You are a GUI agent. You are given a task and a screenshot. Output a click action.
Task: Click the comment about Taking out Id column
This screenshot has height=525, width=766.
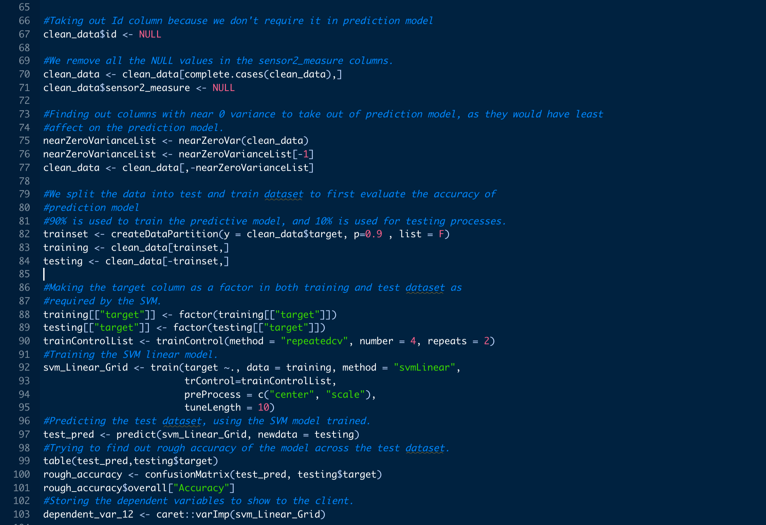[x=238, y=21]
